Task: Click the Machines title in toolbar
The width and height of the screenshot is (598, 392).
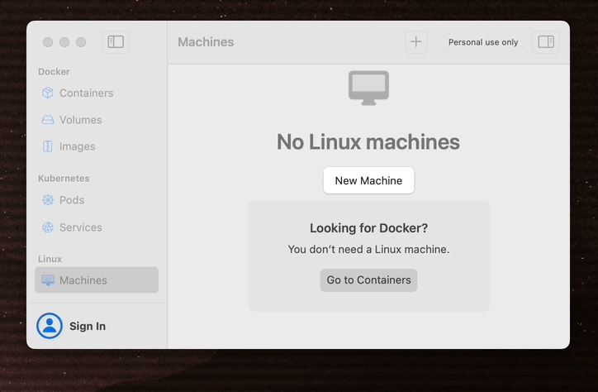Action: point(206,42)
